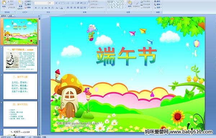This screenshot has width=216, height=138.
Task: Toggle Bold formatting in the font group
Action: tap(36, 8)
